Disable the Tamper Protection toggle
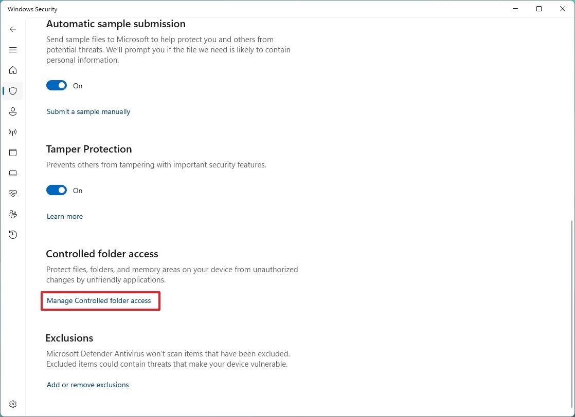Image resolution: width=575 pixels, height=417 pixels. (x=57, y=191)
